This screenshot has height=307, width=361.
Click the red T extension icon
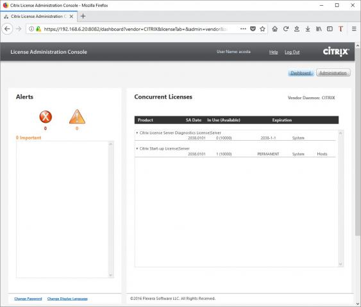pyautogui.click(x=340, y=29)
